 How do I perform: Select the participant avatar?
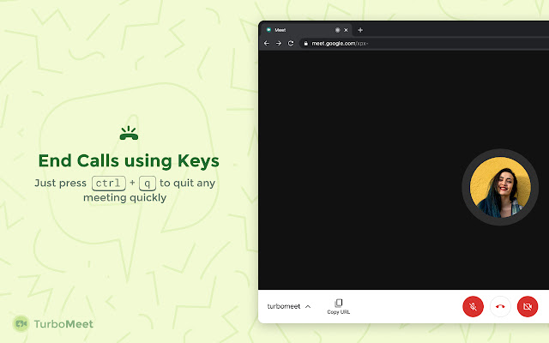pyautogui.click(x=500, y=187)
